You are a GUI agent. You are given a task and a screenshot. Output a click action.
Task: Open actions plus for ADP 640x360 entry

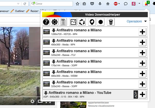pos(142,94)
